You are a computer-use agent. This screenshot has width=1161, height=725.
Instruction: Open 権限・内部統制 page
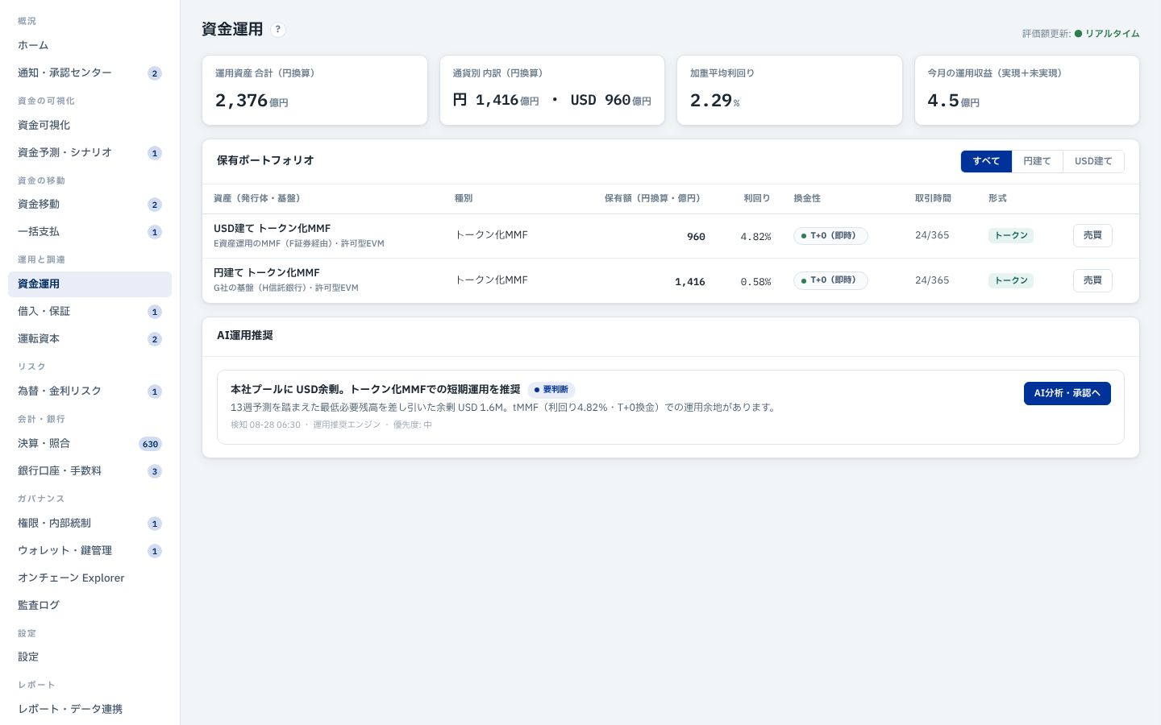tap(89, 523)
